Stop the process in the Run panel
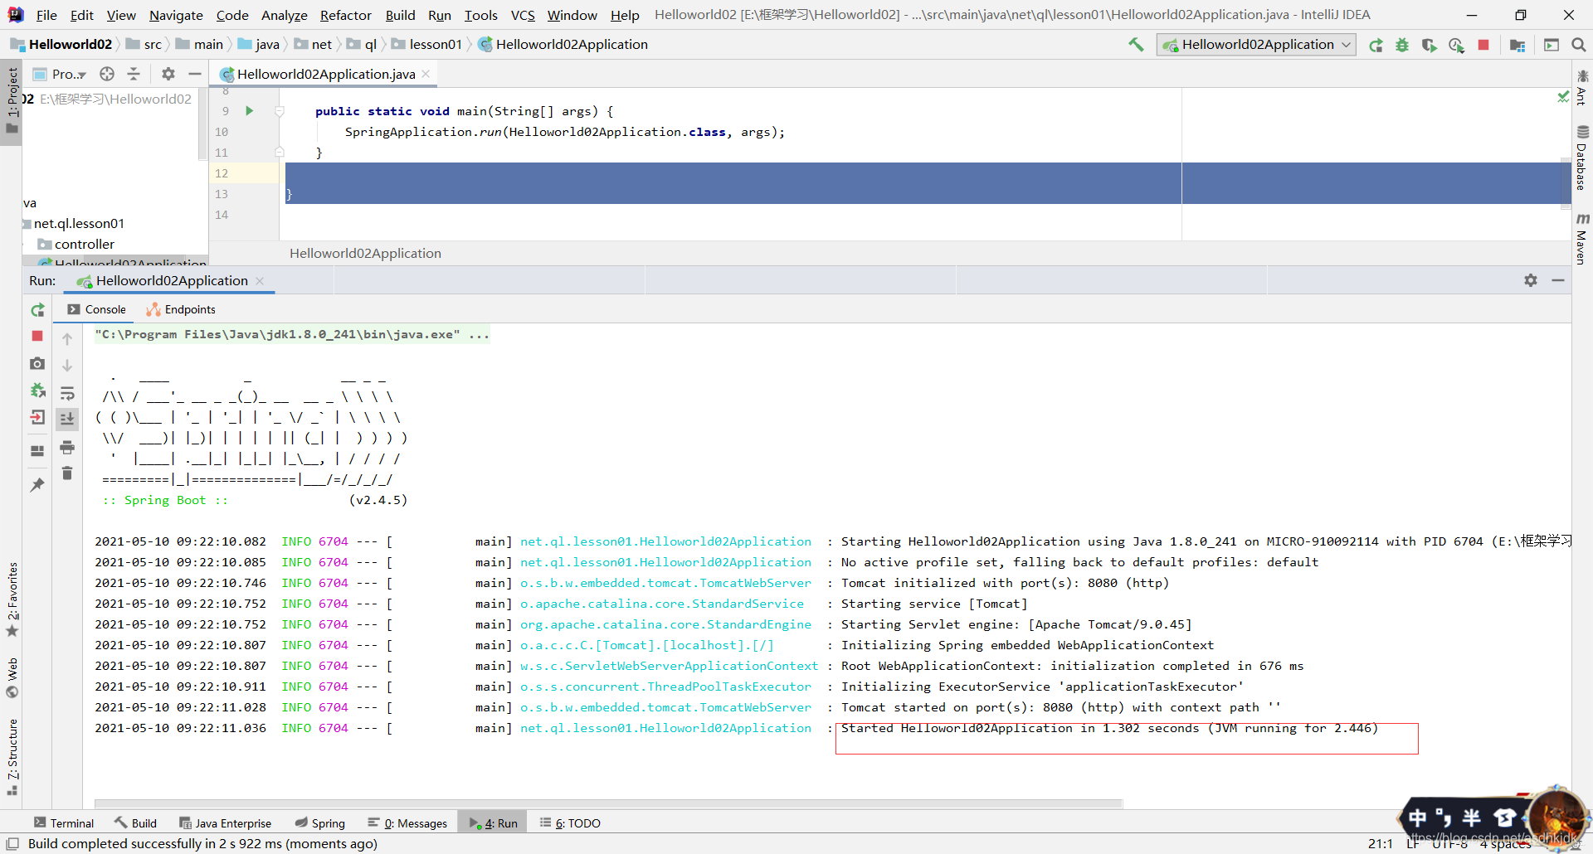This screenshot has width=1593, height=854. [37, 336]
